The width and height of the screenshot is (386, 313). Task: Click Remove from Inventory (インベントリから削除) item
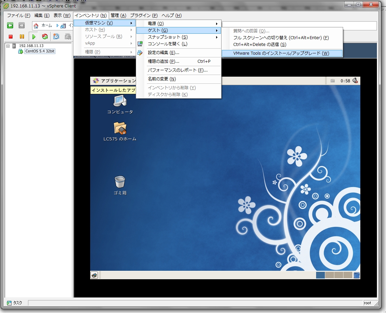click(179, 88)
